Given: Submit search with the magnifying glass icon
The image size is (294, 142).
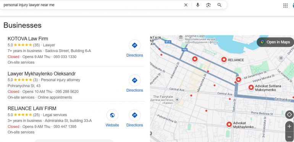Looking at the screenshot, I should tap(220, 5).
